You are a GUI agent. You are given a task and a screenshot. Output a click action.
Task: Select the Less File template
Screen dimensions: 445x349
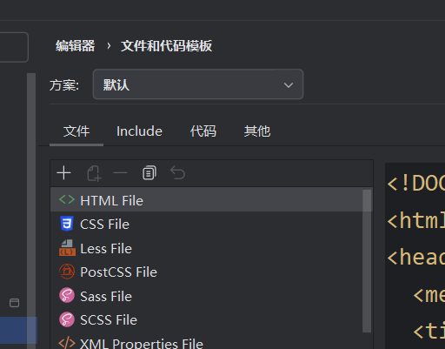pyautogui.click(x=206, y=248)
